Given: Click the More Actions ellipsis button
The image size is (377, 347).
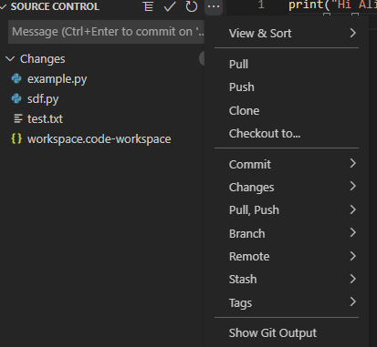Looking at the screenshot, I should (214, 6).
